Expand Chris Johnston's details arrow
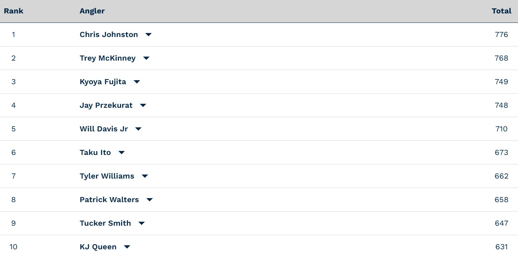This screenshot has height=258, width=518. (x=148, y=35)
